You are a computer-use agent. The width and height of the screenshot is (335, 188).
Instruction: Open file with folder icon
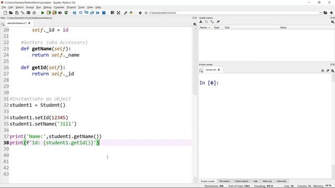point(11,13)
